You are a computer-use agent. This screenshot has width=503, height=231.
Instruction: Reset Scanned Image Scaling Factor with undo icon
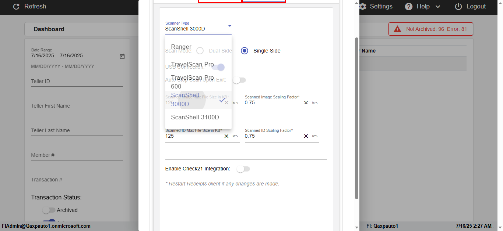[x=315, y=103]
